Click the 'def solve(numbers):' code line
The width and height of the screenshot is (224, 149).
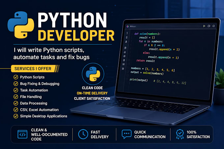point(147,34)
